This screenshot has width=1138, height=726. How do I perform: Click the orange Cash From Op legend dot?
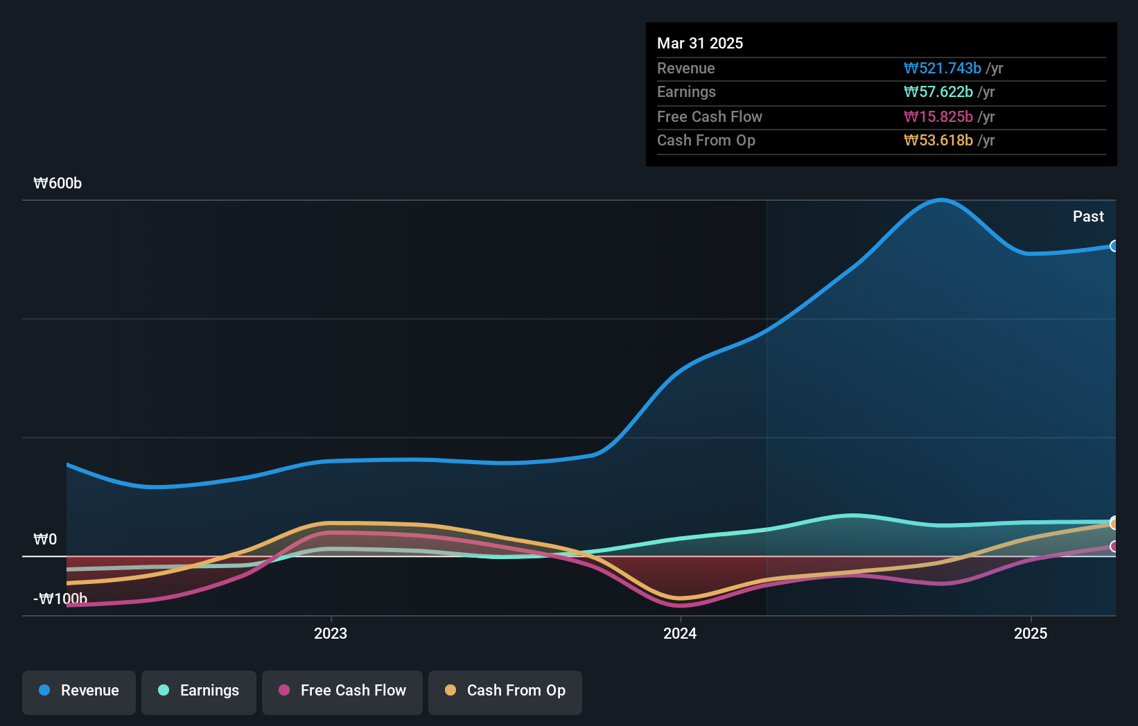(450, 690)
